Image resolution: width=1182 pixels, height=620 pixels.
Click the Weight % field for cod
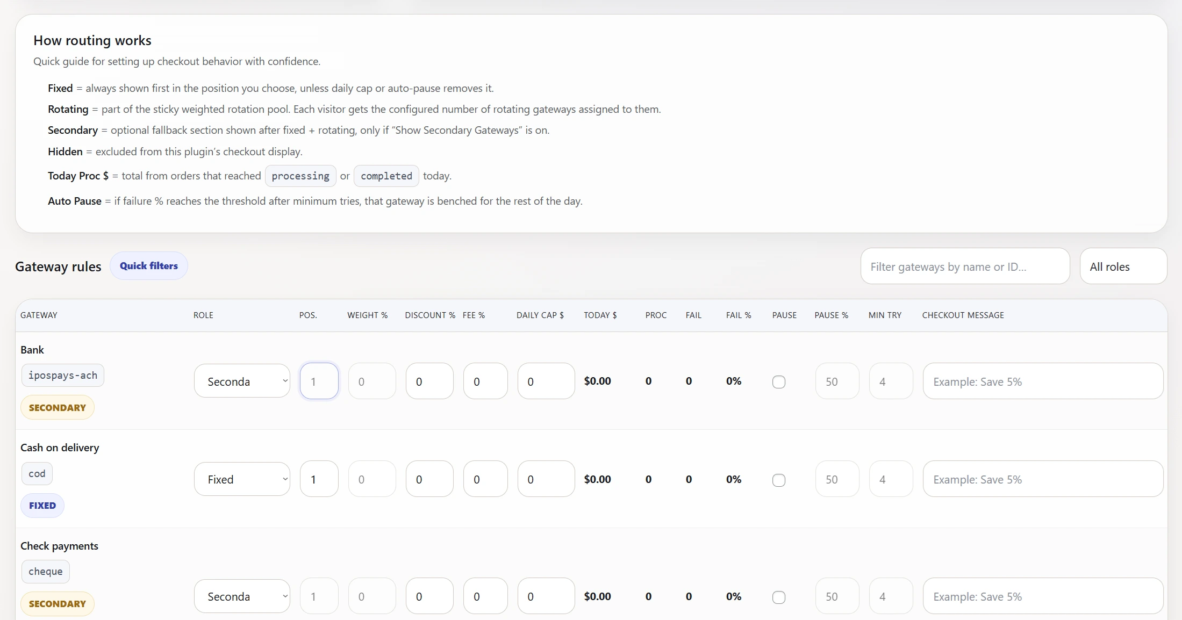point(372,479)
